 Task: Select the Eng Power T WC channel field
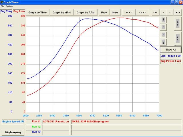click(171, 61)
